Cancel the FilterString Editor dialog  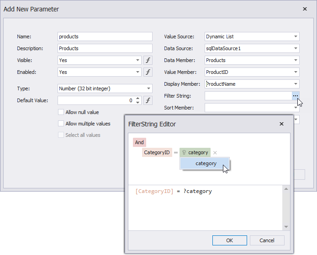267,240
